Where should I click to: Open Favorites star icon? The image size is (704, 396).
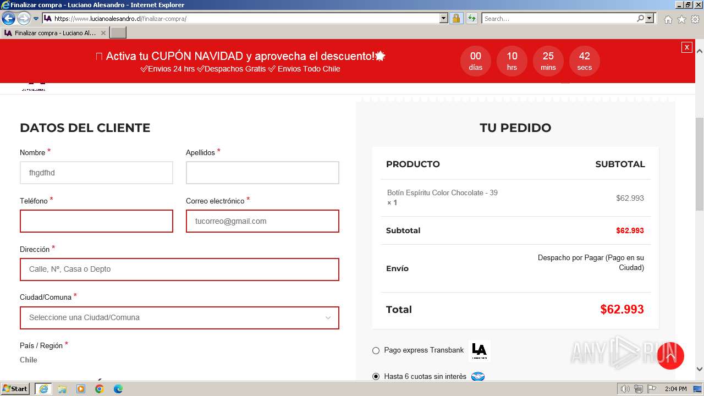coord(681,19)
